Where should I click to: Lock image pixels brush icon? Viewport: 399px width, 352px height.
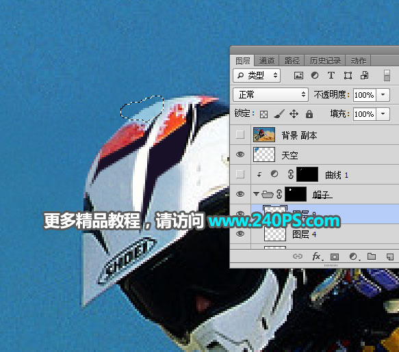[x=279, y=114]
